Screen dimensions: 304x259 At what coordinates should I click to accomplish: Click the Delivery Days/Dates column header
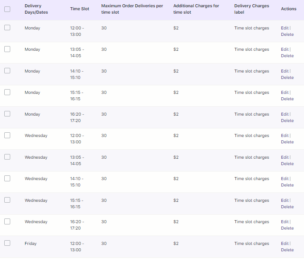[x=36, y=9]
